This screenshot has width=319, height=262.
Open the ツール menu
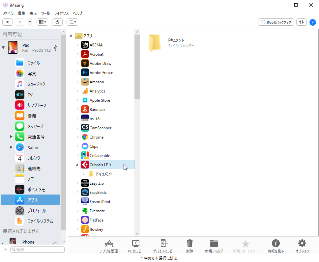45,13
